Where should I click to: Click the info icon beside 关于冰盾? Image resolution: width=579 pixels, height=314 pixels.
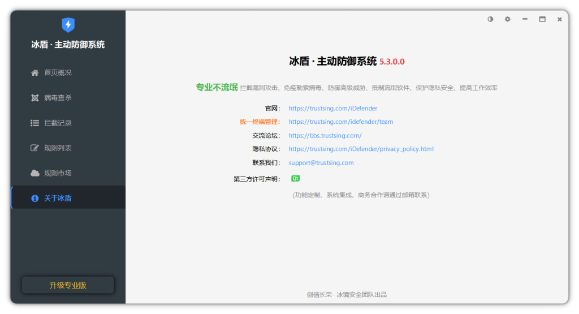(x=34, y=199)
